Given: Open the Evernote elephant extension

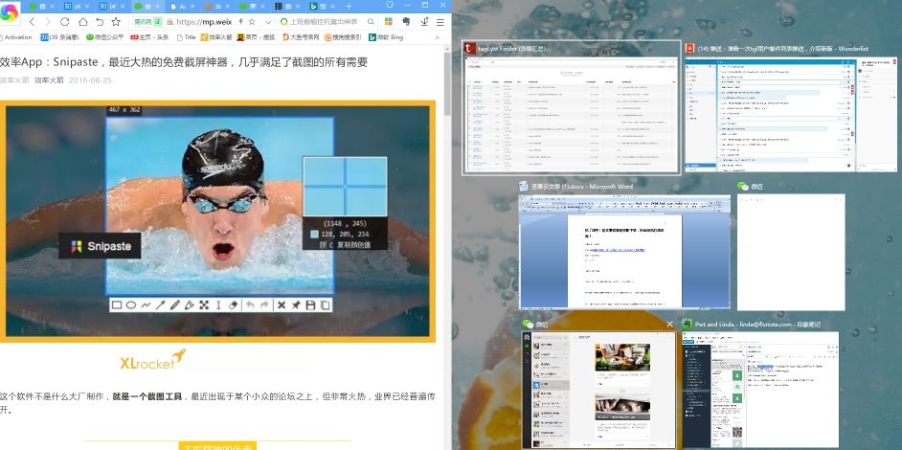Looking at the screenshot, I should pos(406,22).
